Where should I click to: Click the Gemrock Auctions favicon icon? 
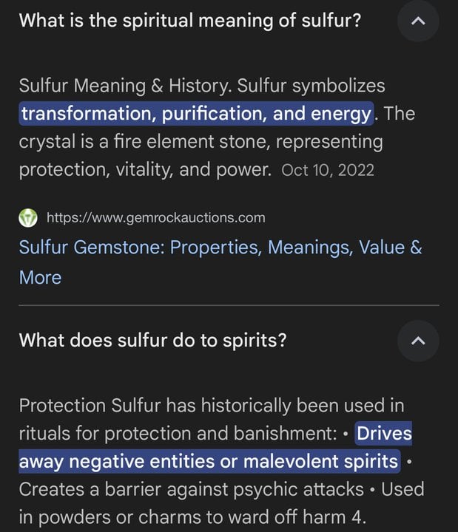point(28,217)
